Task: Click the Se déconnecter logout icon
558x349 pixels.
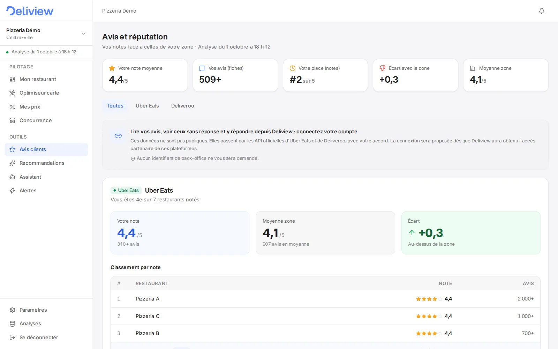Action: pyautogui.click(x=12, y=337)
